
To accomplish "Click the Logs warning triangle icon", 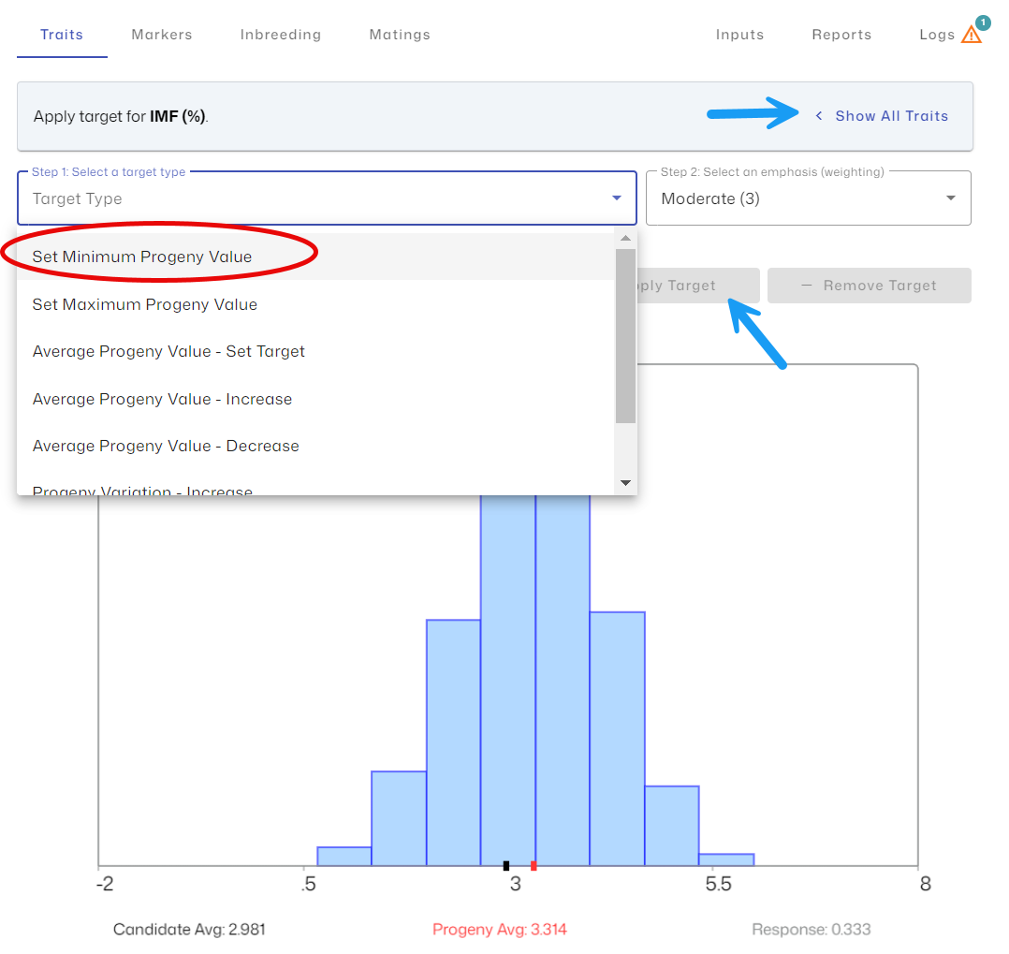I will pos(971,36).
